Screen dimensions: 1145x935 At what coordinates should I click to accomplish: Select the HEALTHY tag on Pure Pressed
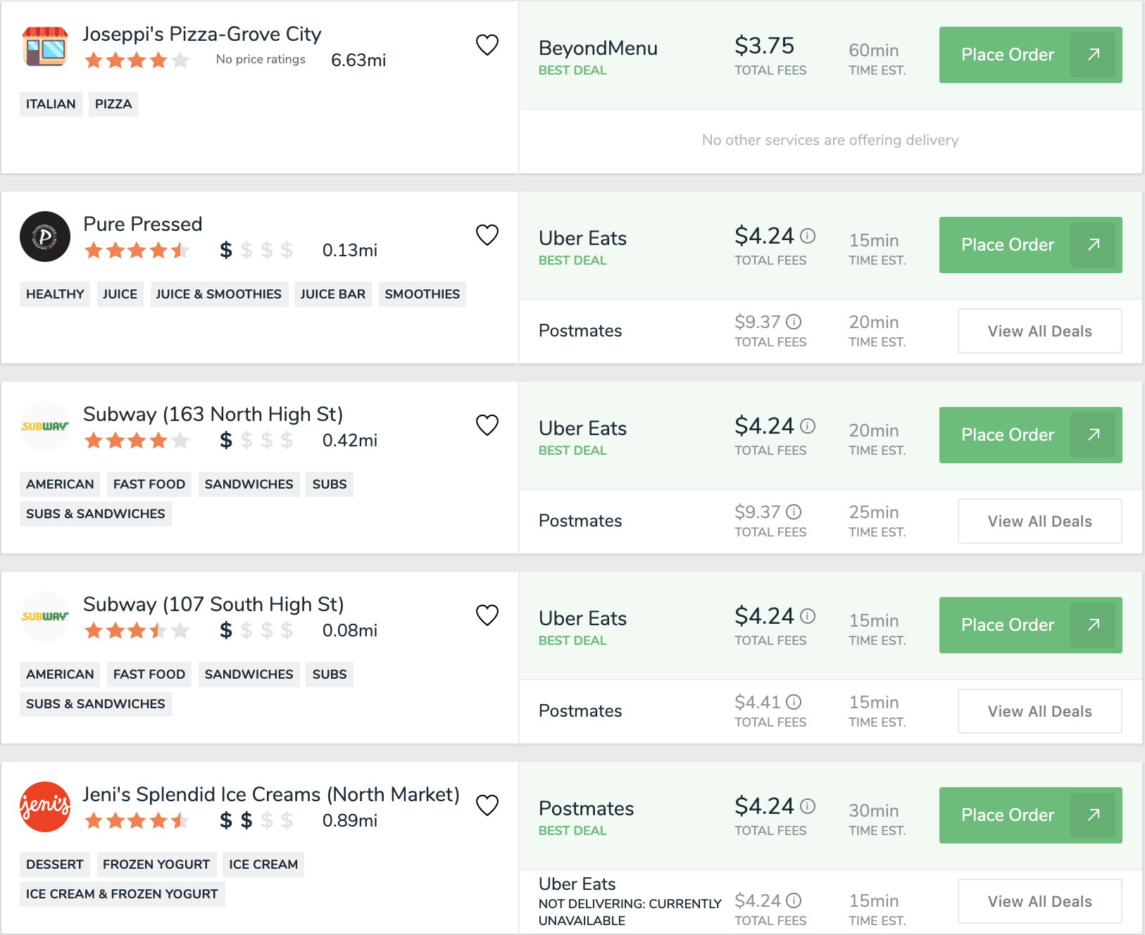click(55, 294)
